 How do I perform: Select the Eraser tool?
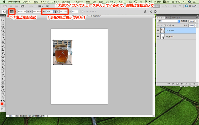[3, 57]
